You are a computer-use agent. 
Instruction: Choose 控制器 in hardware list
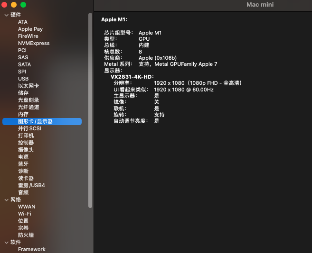coord(26,143)
